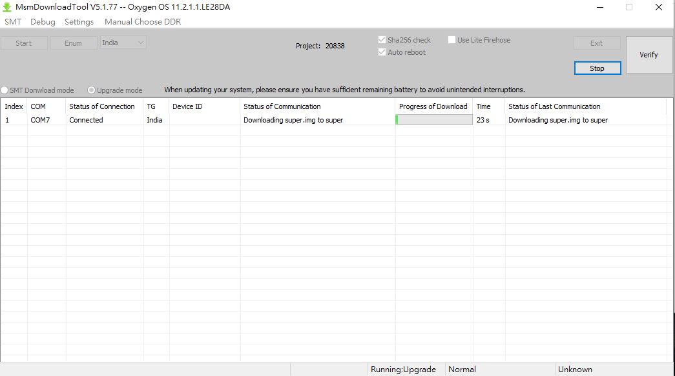Minimize the MsmDownloadTool window

pyautogui.click(x=599, y=7)
